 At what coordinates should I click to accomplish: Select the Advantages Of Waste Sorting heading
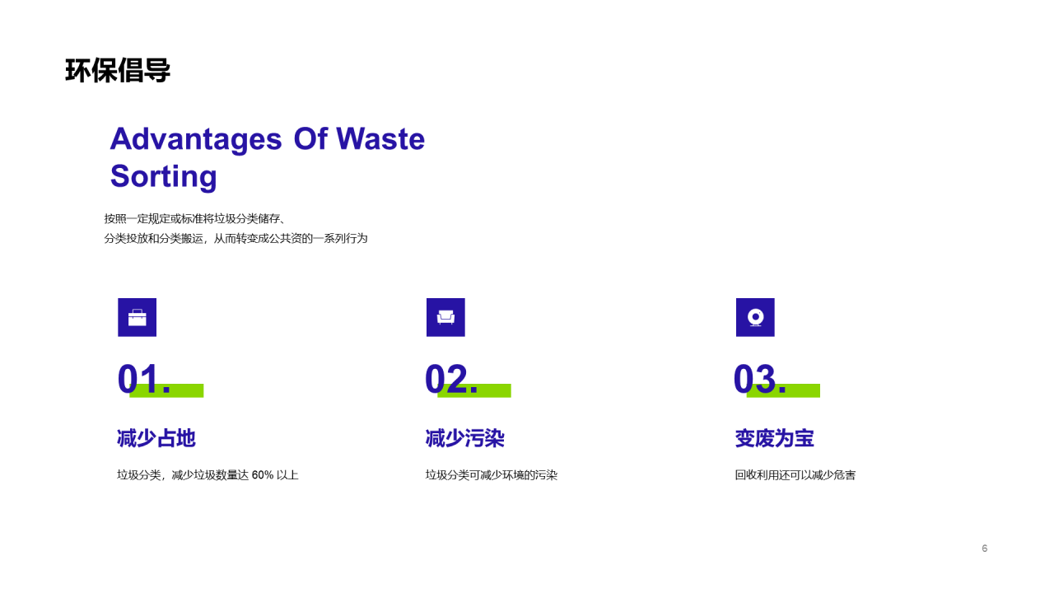click(268, 157)
